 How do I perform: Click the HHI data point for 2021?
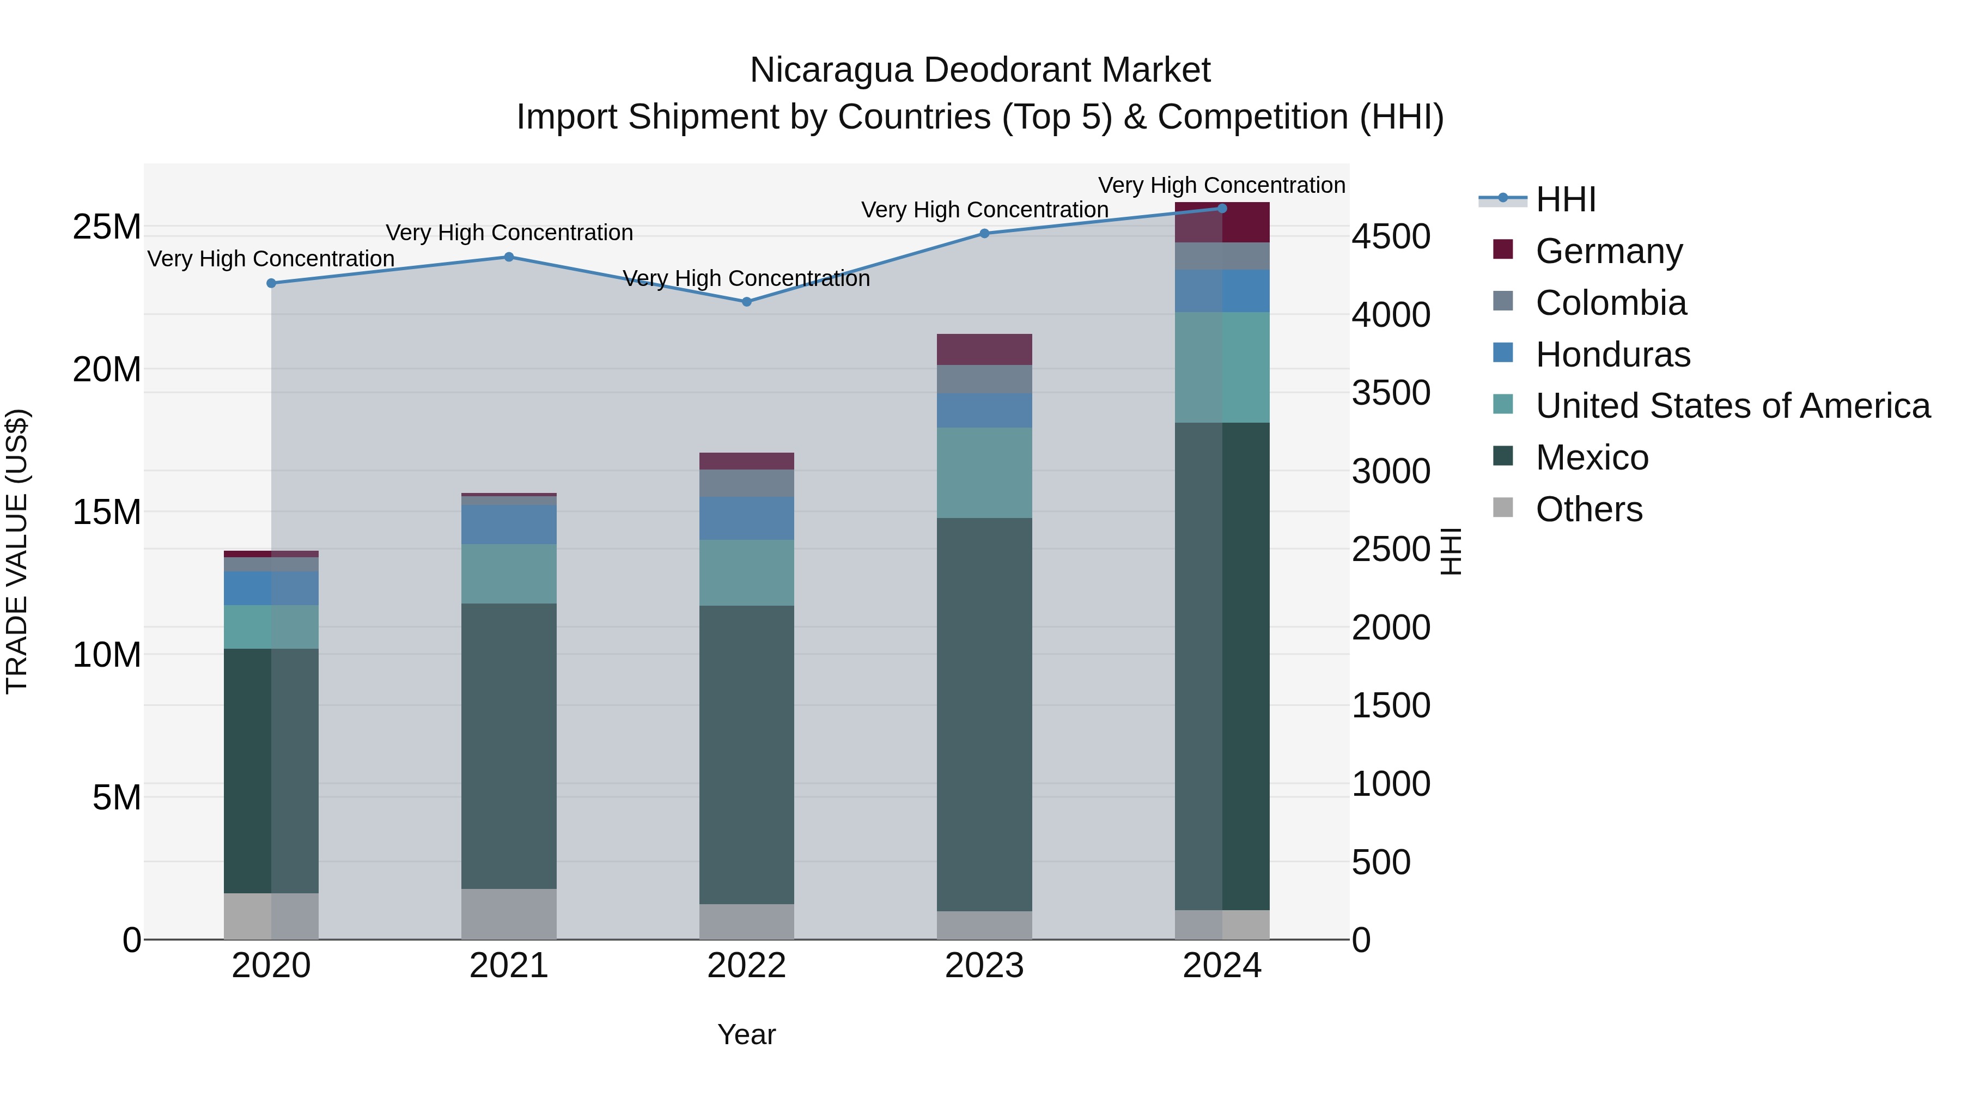coord(509,257)
